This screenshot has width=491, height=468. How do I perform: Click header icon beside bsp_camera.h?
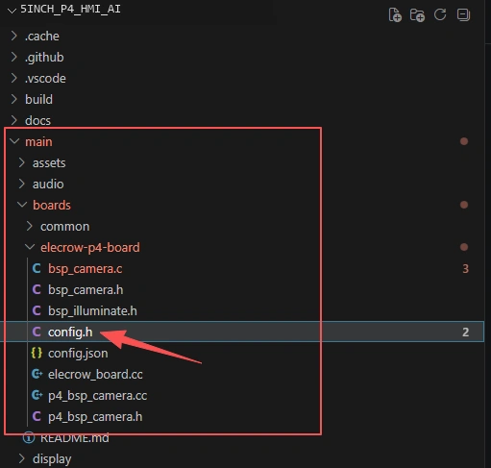[37, 289]
